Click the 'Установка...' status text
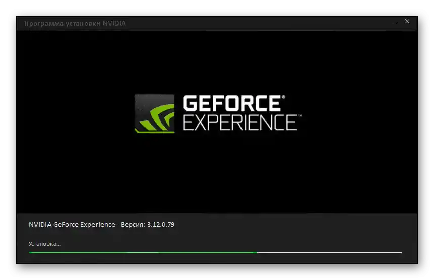Image resolution: width=434 pixels, height=280 pixels. pos(44,244)
